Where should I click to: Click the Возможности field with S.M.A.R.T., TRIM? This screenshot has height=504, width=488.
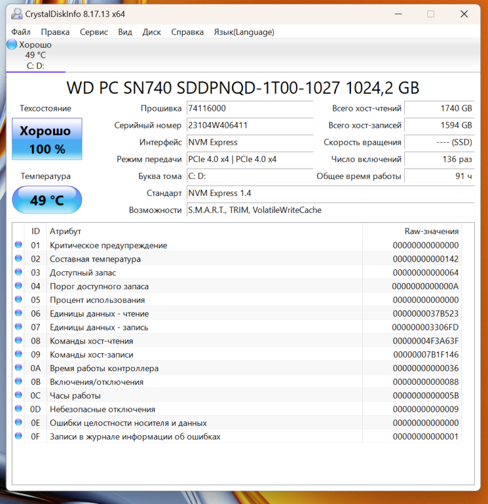click(330, 210)
